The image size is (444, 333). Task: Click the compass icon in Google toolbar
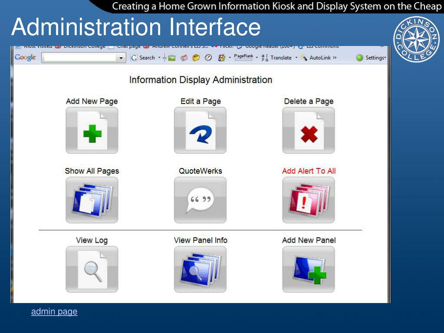[208, 58]
